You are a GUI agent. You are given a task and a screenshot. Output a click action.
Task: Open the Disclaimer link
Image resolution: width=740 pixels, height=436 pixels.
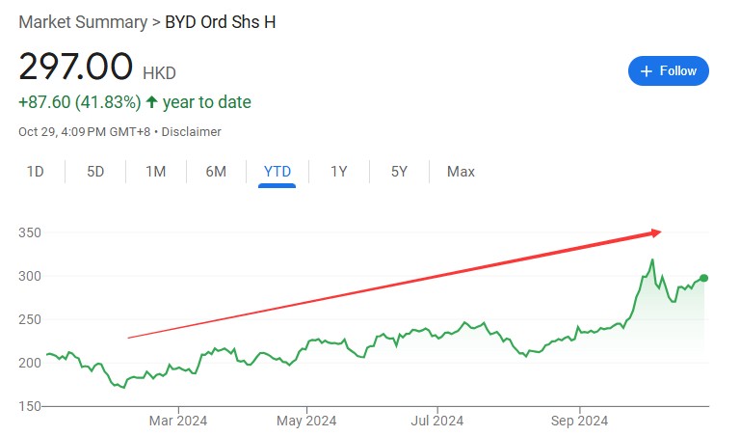[x=191, y=131]
